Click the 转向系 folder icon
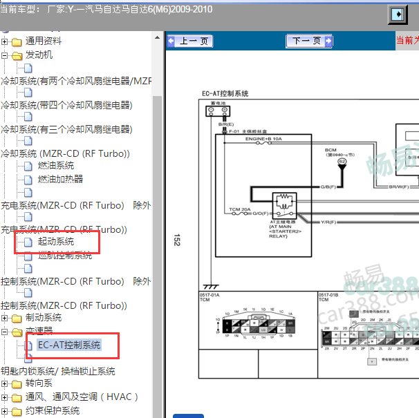The height and width of the screenshot is (418, 419). click(17, 384)
